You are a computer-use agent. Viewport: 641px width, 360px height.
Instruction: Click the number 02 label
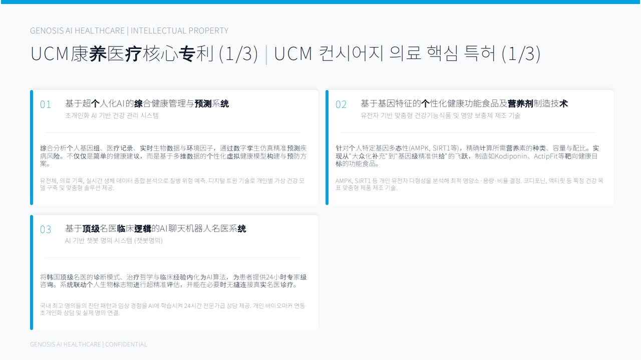click(341, 104)
